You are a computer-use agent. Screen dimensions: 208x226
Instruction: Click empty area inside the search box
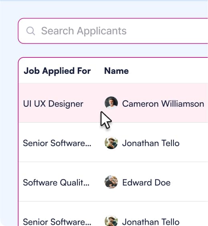click(167, 31)
